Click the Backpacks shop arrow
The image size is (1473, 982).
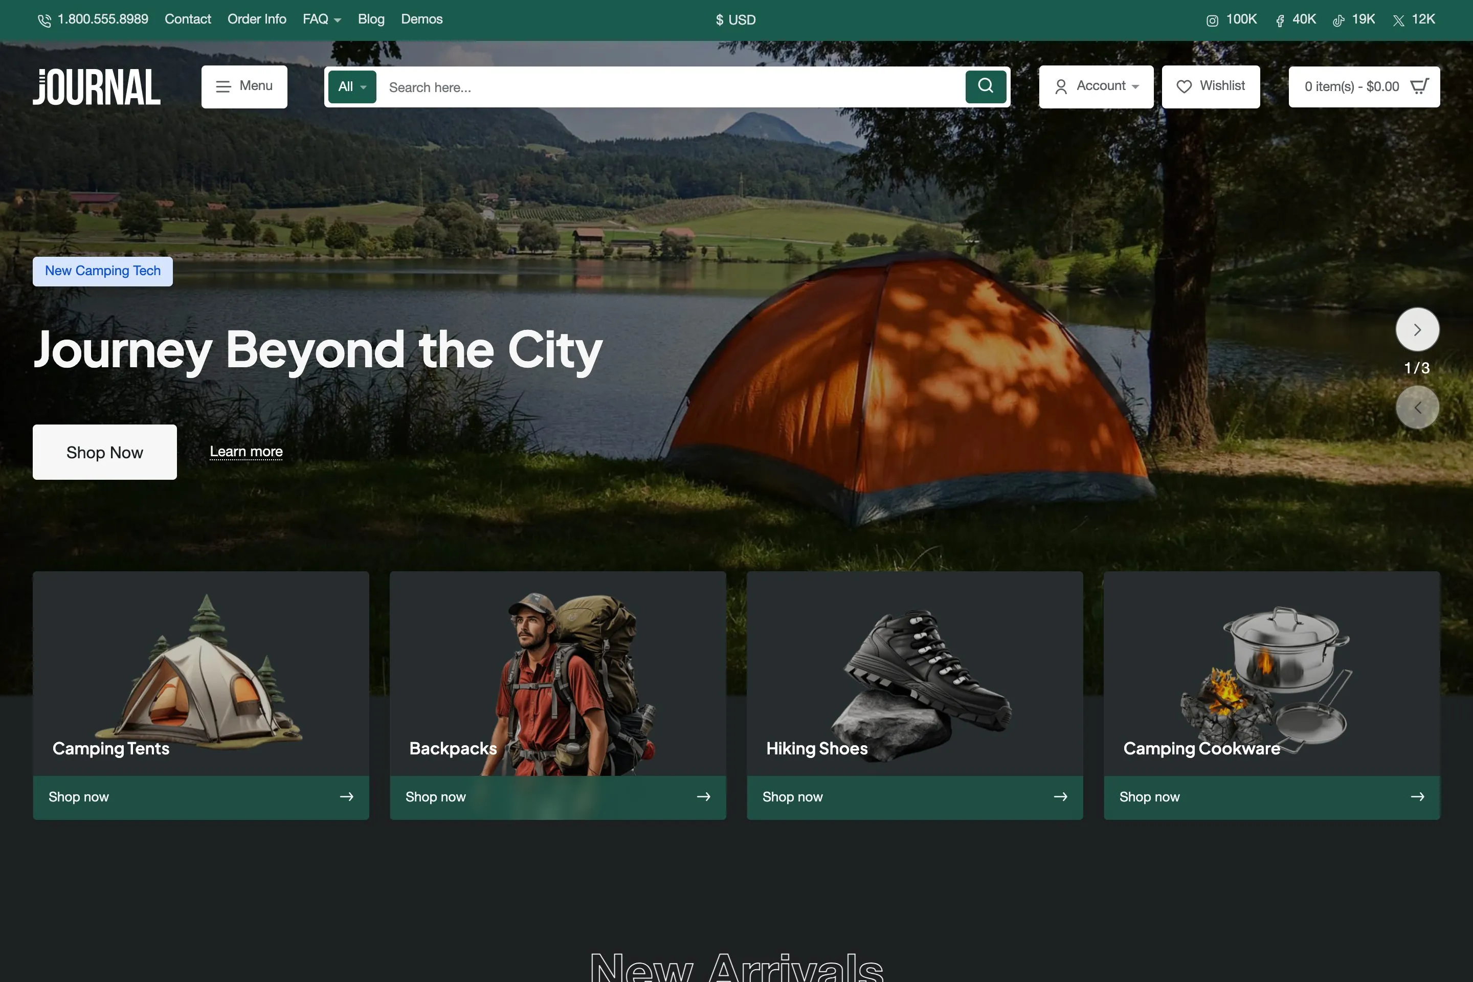tap(703, 797)
